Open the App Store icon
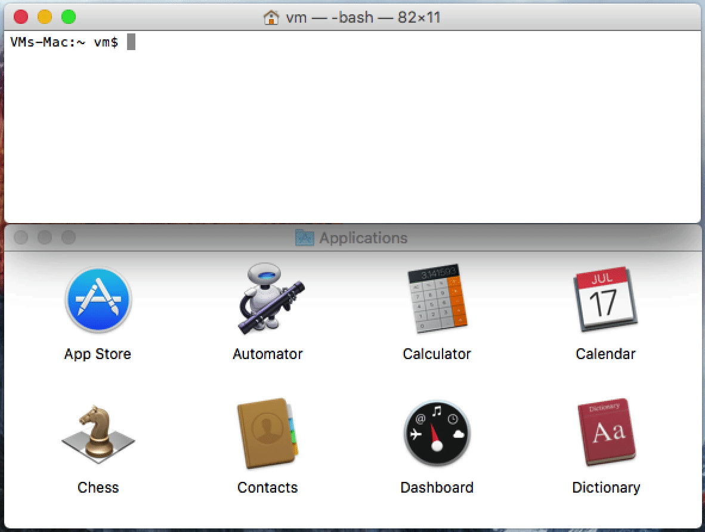 click(98, 300)
